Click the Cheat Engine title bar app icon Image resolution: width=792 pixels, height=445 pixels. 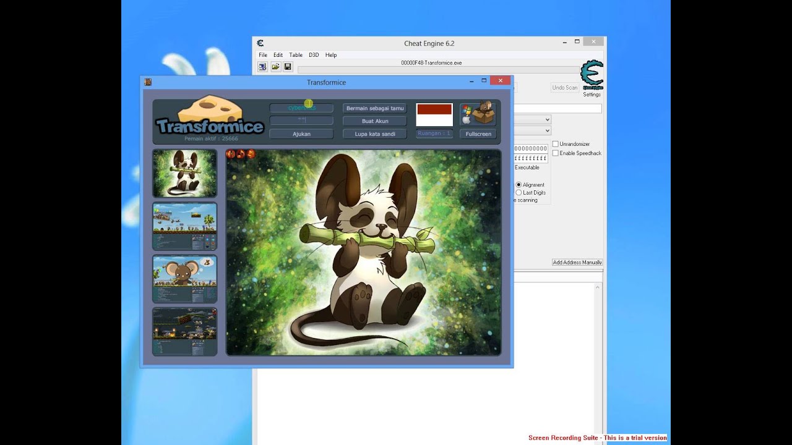[260, 43]
